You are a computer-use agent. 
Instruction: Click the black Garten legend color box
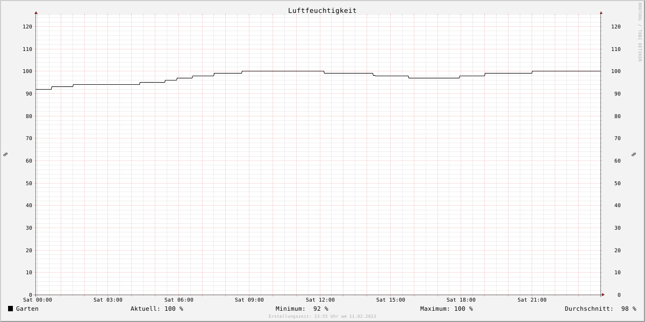tap(10, 309)
